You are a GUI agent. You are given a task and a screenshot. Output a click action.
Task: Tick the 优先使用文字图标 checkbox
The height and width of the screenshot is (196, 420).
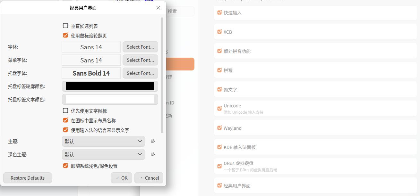pos(65,110)
